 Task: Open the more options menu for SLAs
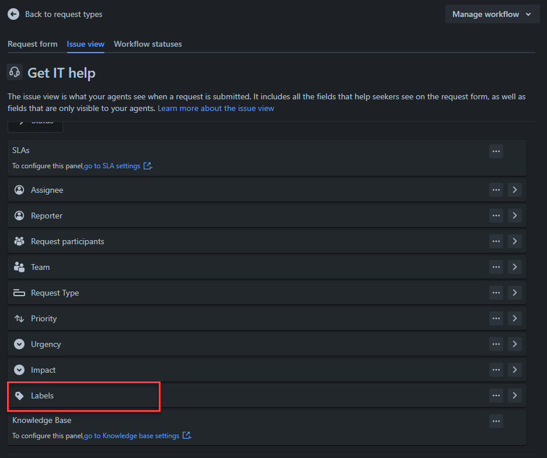coord(496,151)
